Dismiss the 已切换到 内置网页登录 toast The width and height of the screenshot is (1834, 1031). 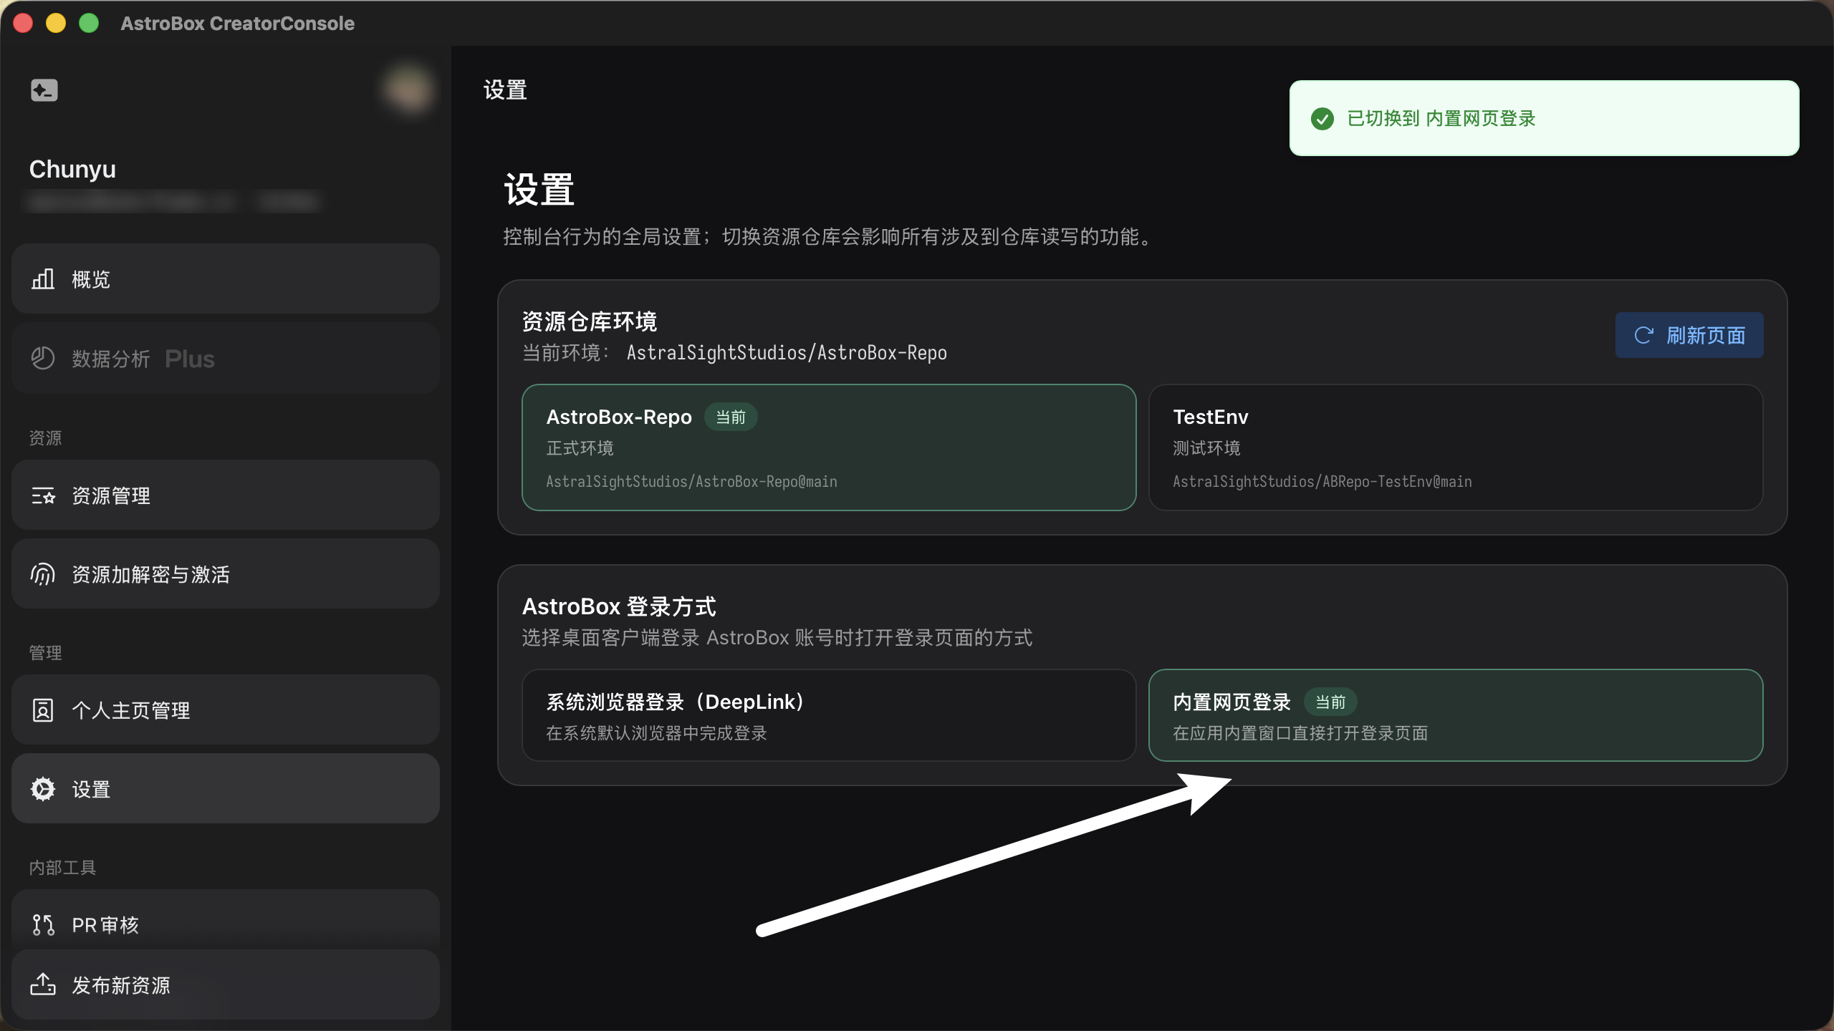pyautogui.click(x=1544, y=118)
